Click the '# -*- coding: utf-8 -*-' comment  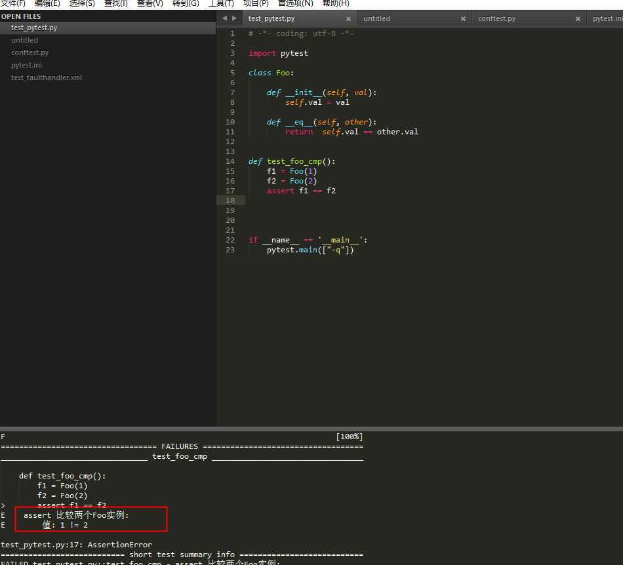click(x=301, y=33)
